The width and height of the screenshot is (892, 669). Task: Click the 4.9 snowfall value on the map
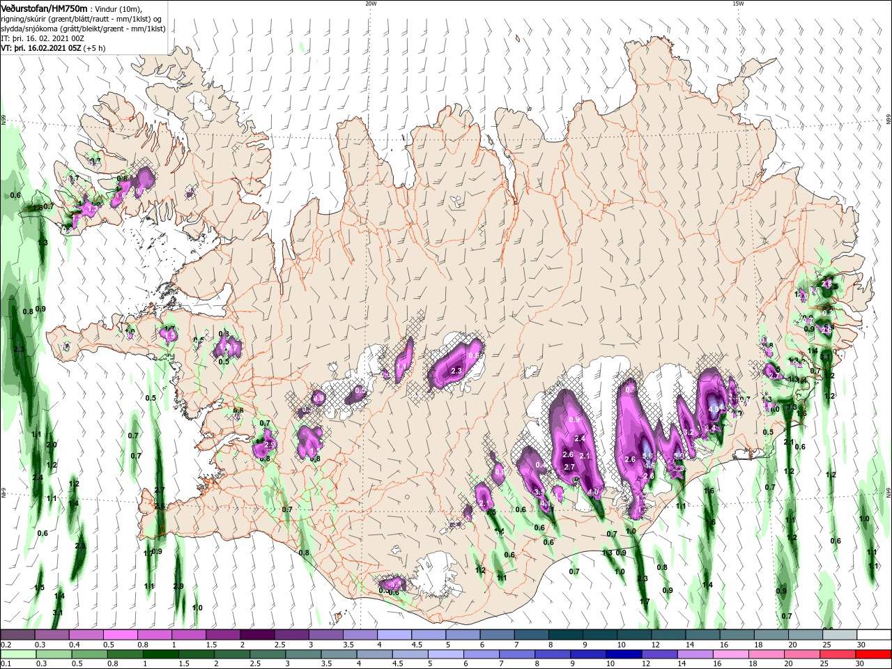click(x=714, y=409)
